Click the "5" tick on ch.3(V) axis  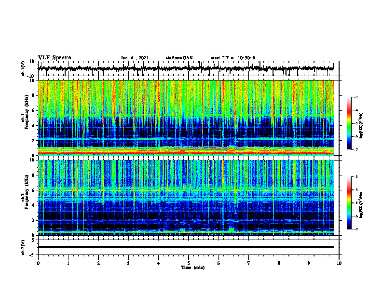click(x=33, y=240)
